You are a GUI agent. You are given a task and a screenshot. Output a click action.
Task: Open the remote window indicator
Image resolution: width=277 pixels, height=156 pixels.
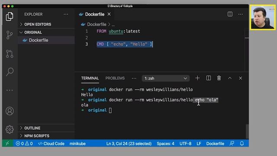click(x=8, y=143)
